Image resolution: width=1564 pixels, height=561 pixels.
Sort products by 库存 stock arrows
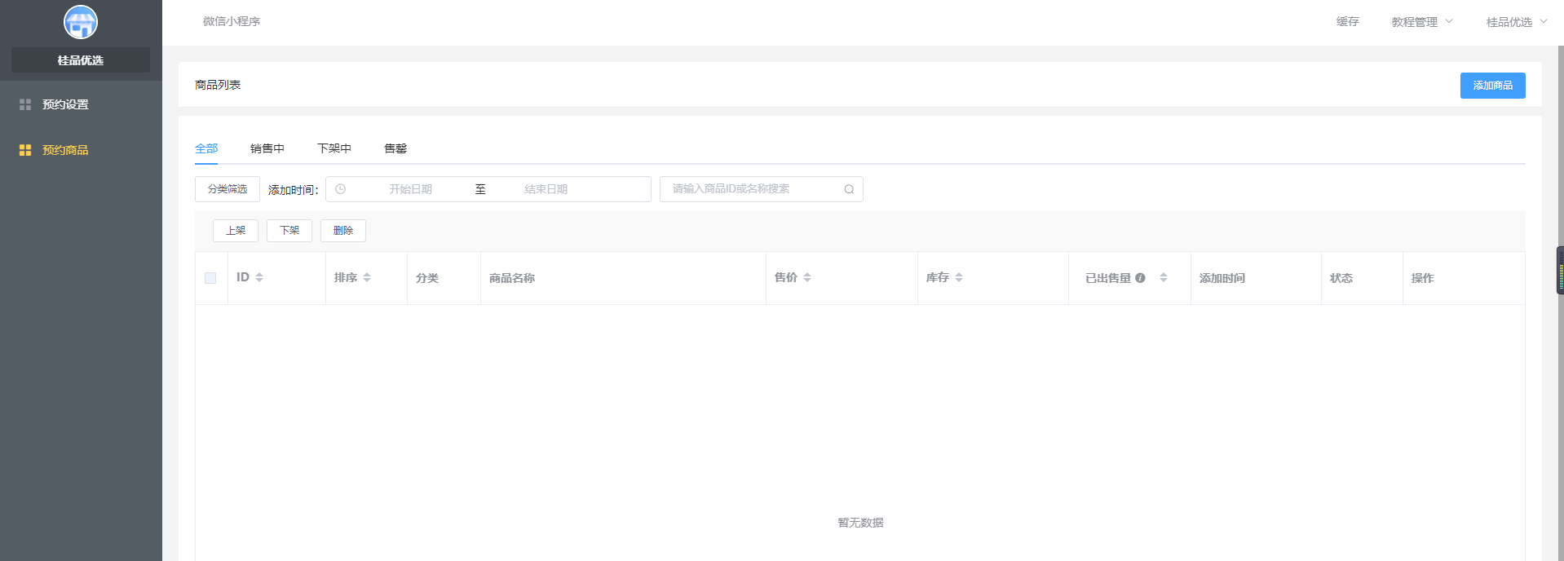pyautogui.click(x=959, y=278)
